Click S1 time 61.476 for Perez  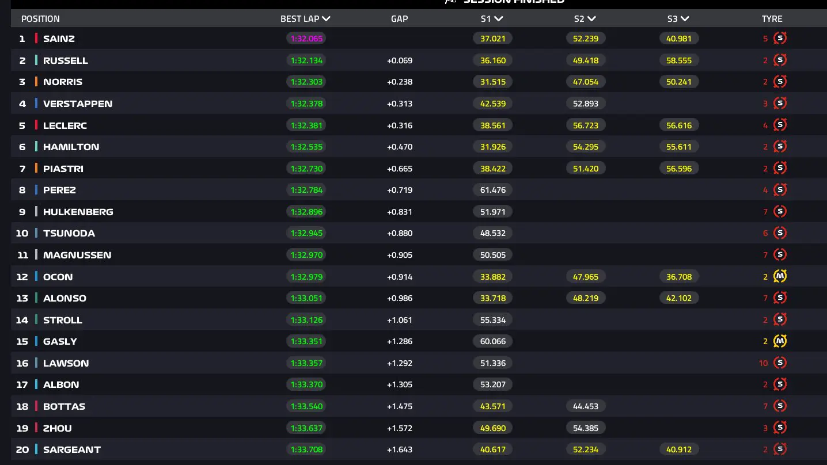tap(493, 190)
